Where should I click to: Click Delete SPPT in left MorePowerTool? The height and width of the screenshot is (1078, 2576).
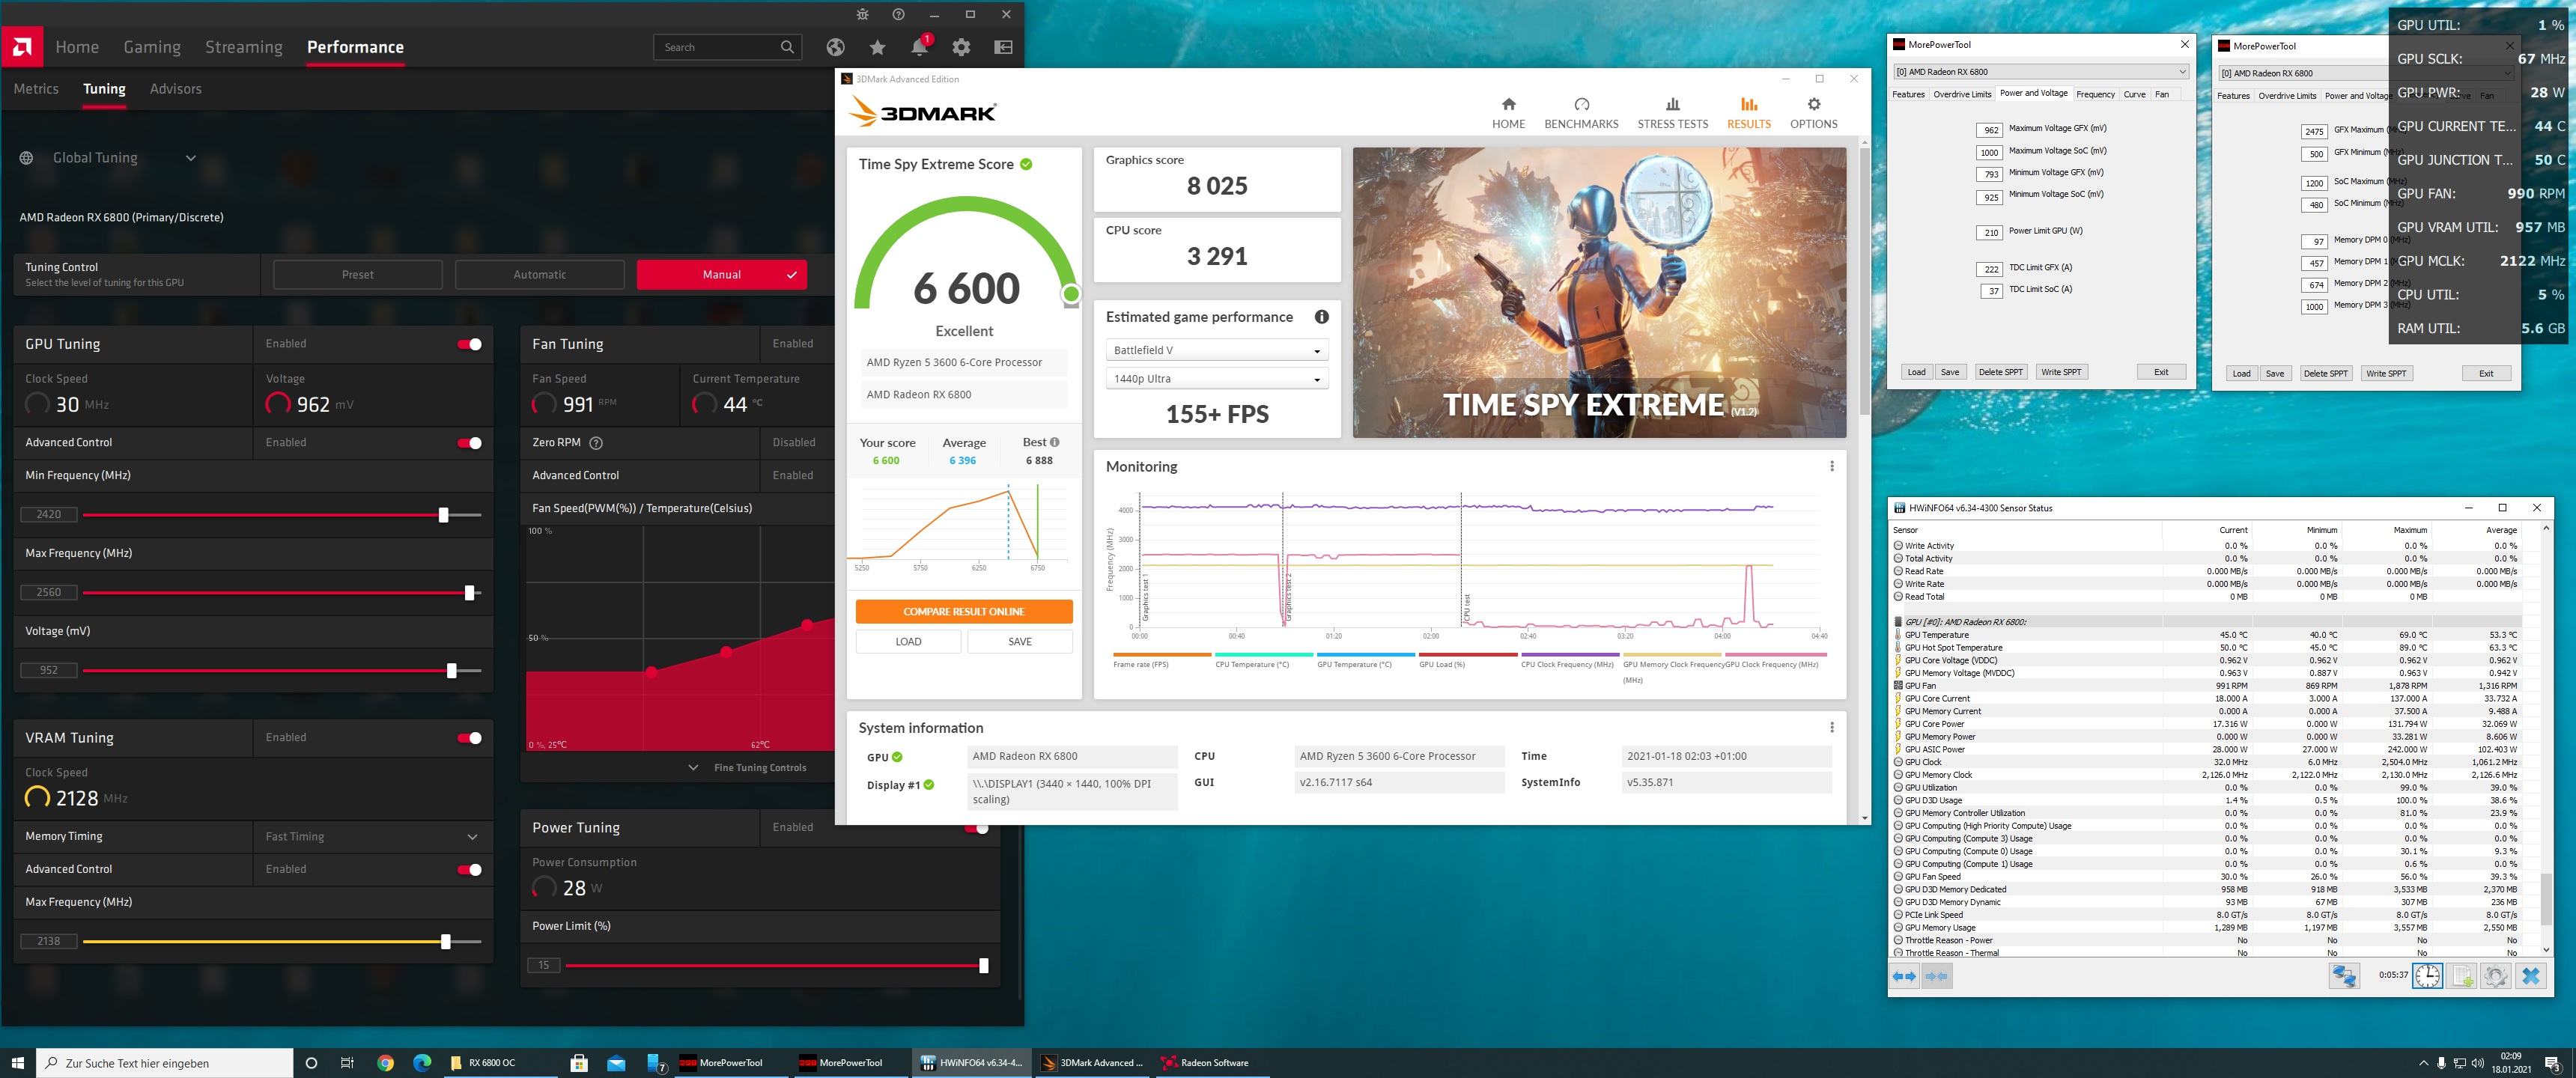(2000, 372)
